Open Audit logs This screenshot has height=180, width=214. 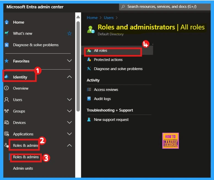click(x=102, y=99)
